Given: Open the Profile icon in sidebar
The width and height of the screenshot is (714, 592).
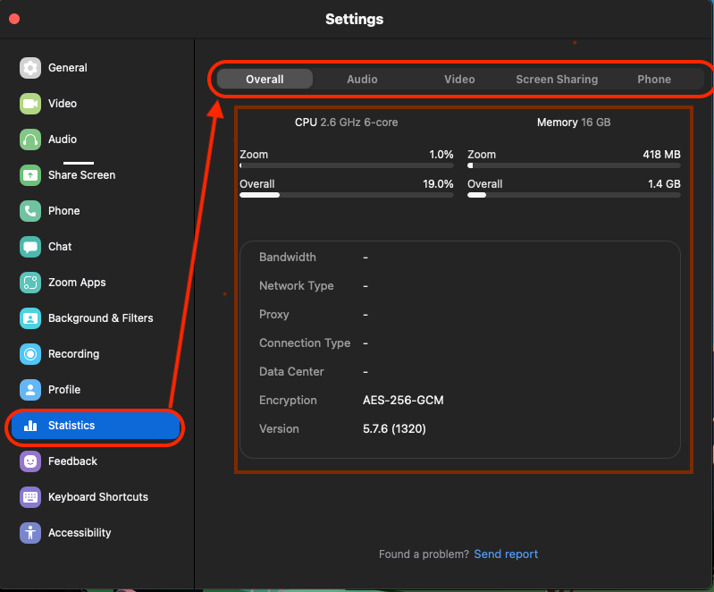Looking at the screenshot, I should tap(31, 390).
